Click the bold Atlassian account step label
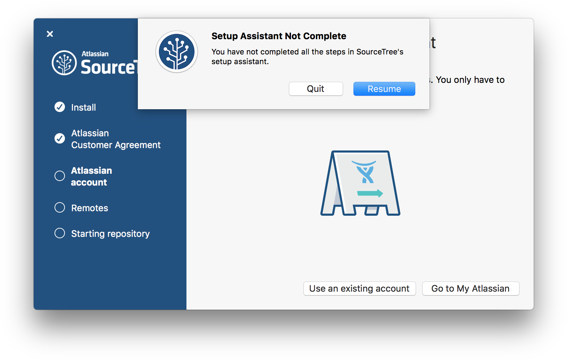The width and height of the screenshot is (567, 361). (91, 177)
